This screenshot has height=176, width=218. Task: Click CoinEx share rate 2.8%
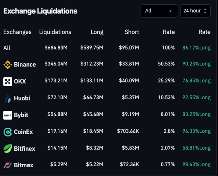pyautogui.click(x=169, y=131)
